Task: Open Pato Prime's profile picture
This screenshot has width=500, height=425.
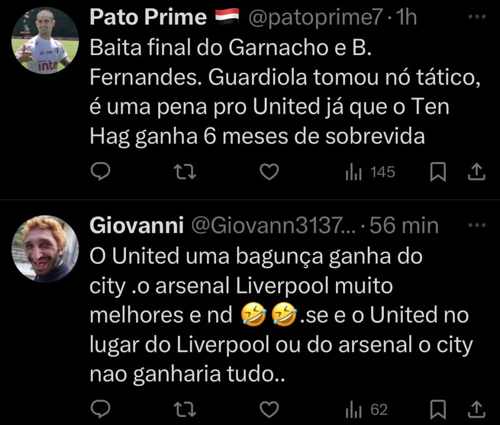Action: (45, 41)
